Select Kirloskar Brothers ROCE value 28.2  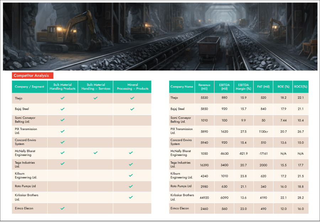[x=300, y=198]
